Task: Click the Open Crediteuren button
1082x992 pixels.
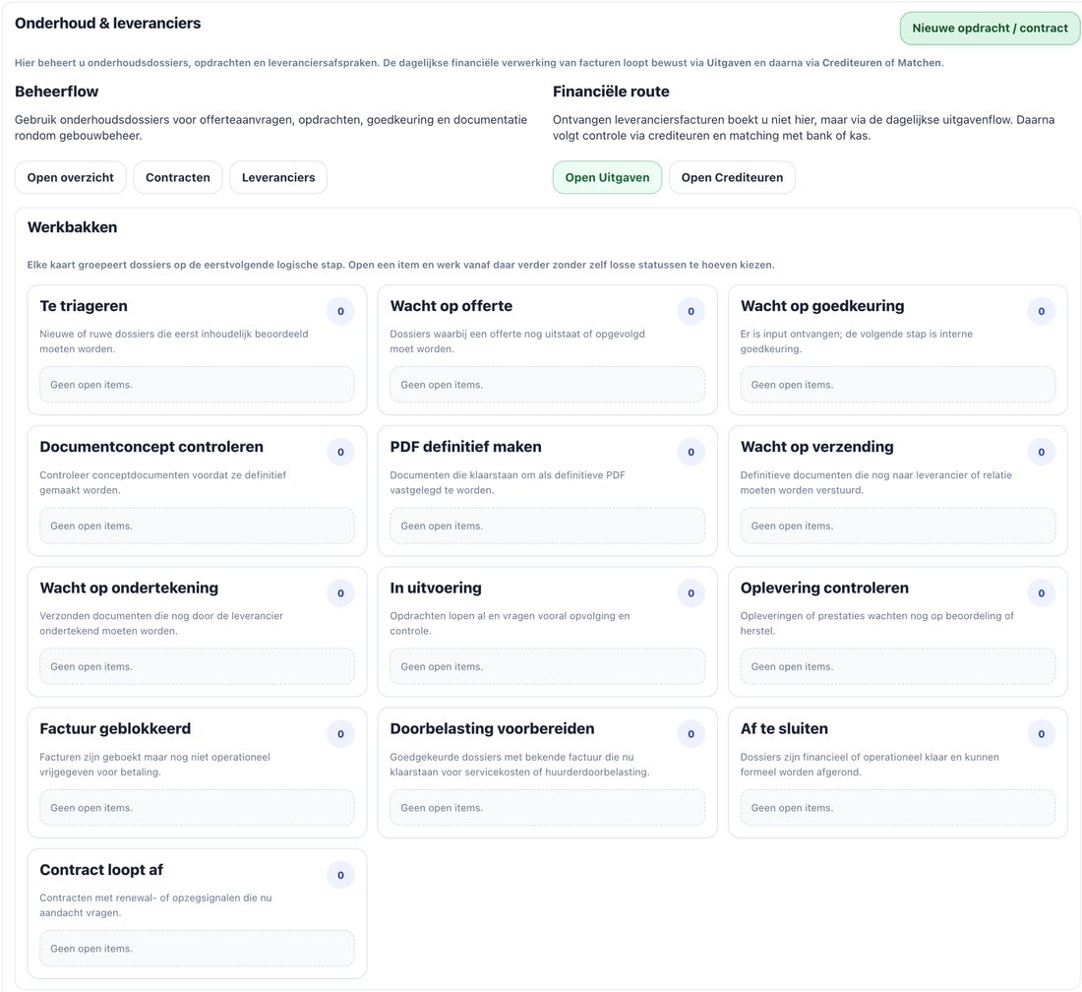Action: click(x=732, y=177)
